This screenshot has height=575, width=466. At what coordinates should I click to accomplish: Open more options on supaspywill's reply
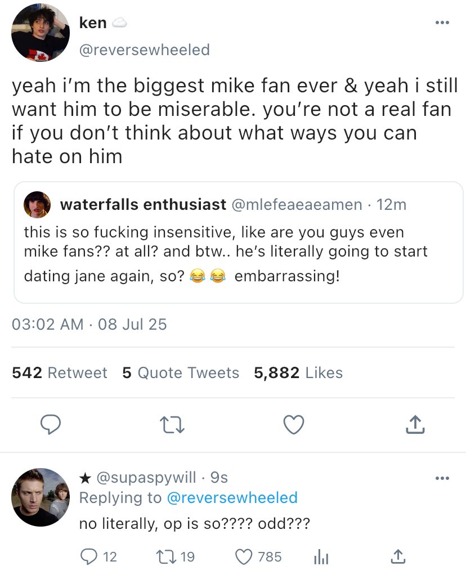(x=442, y=479)
